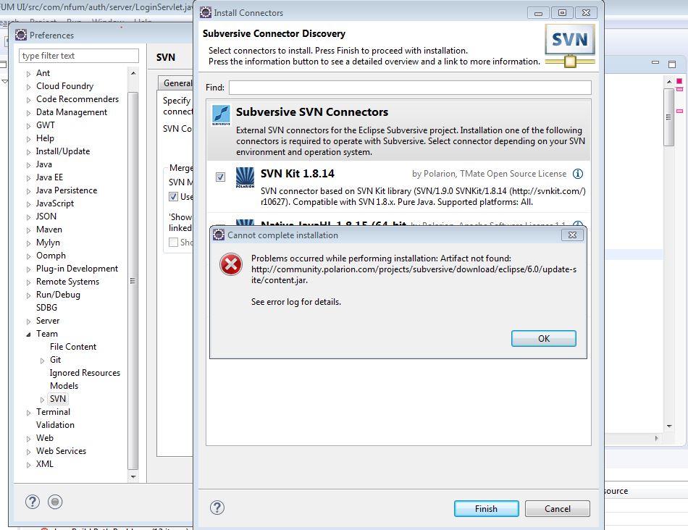Select Validation preferences
Screen dimensions: 688x530
tap(55, 425)
